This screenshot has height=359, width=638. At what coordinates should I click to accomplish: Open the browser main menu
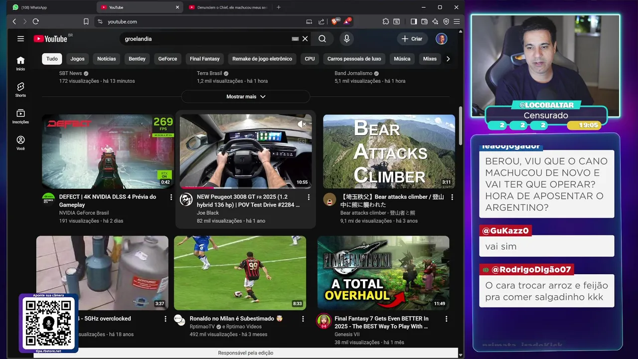coord(457,21)
